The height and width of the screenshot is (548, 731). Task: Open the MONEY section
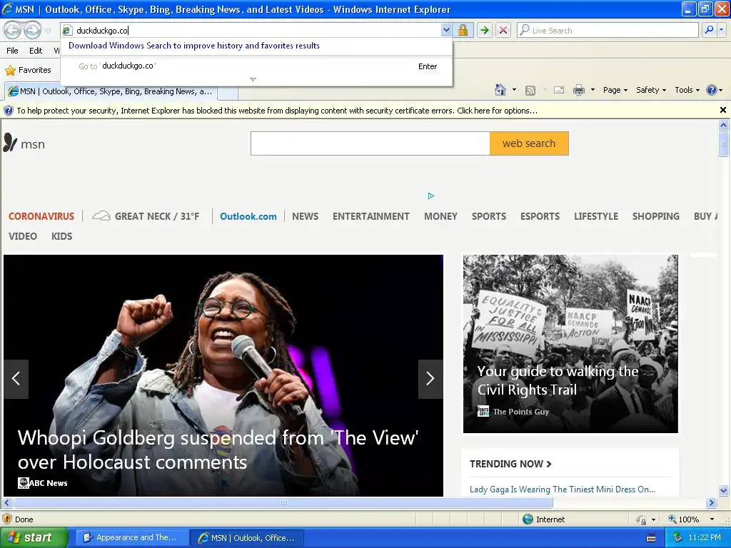coord(440,216)
